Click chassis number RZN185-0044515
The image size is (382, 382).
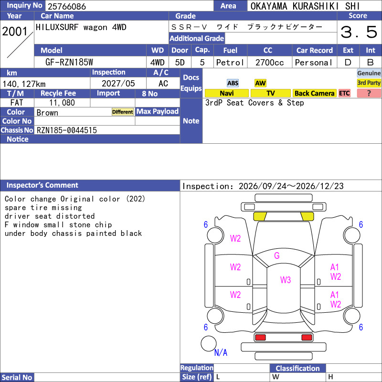67,130
